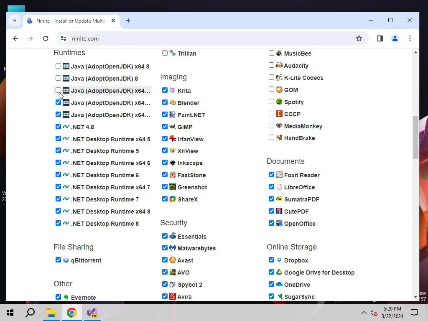Click the Avast icon
Screen dimensions: 428x321
coord(173,260)
